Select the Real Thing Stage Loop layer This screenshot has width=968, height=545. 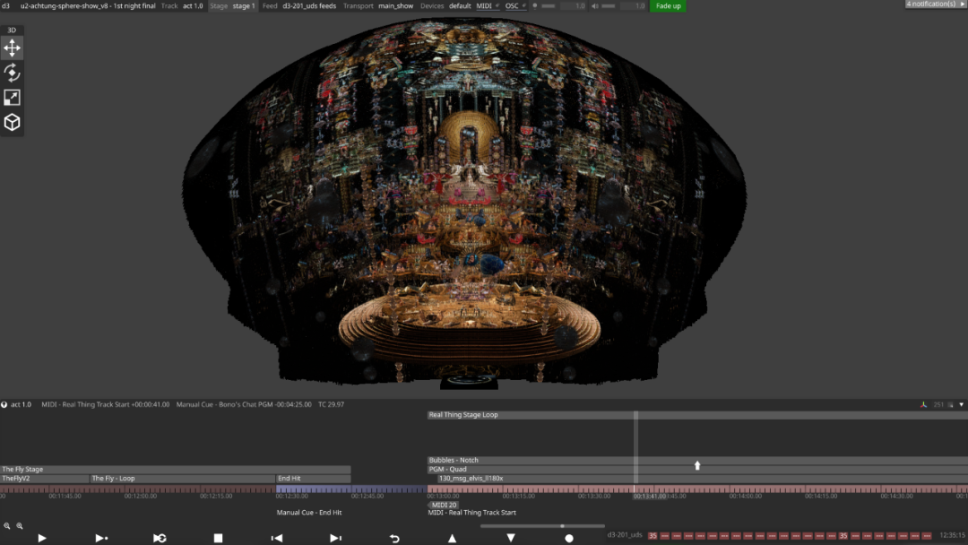463,415
